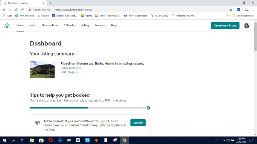The image size is (257, 144).
Task: Open the Inbox nav tab
Action: [x=33, y=25]
